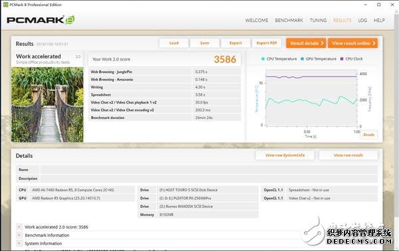This screenshot has width=399, height=251.
Task: Select the Writing result row
Action: click(x=165, y=87)
